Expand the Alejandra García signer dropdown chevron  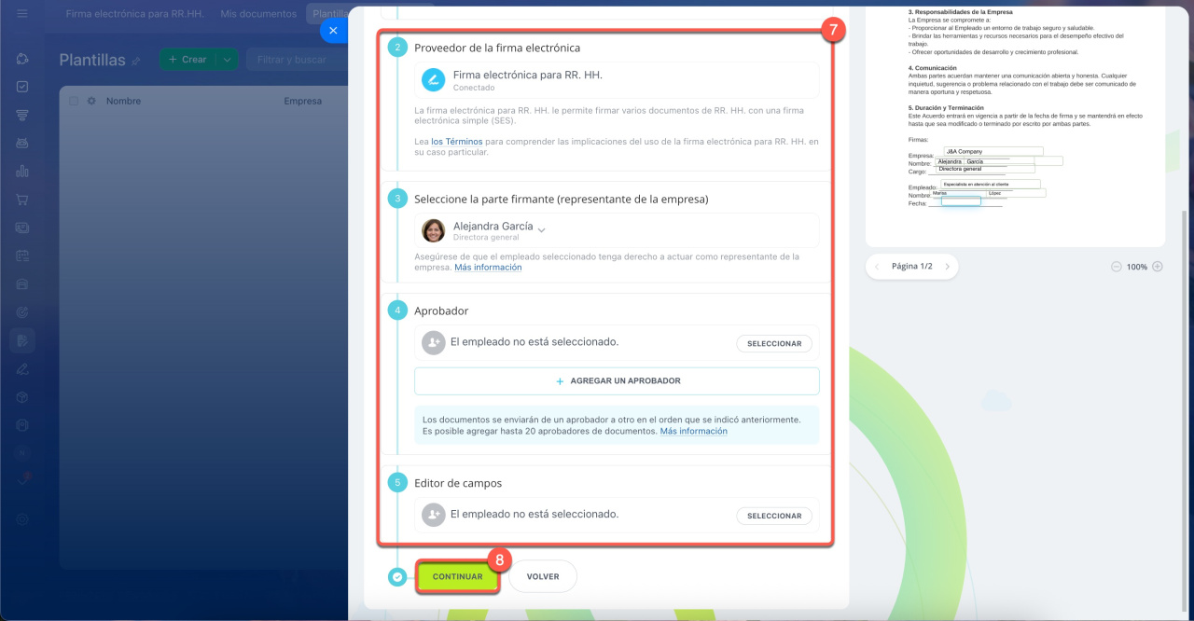(542, 228)
